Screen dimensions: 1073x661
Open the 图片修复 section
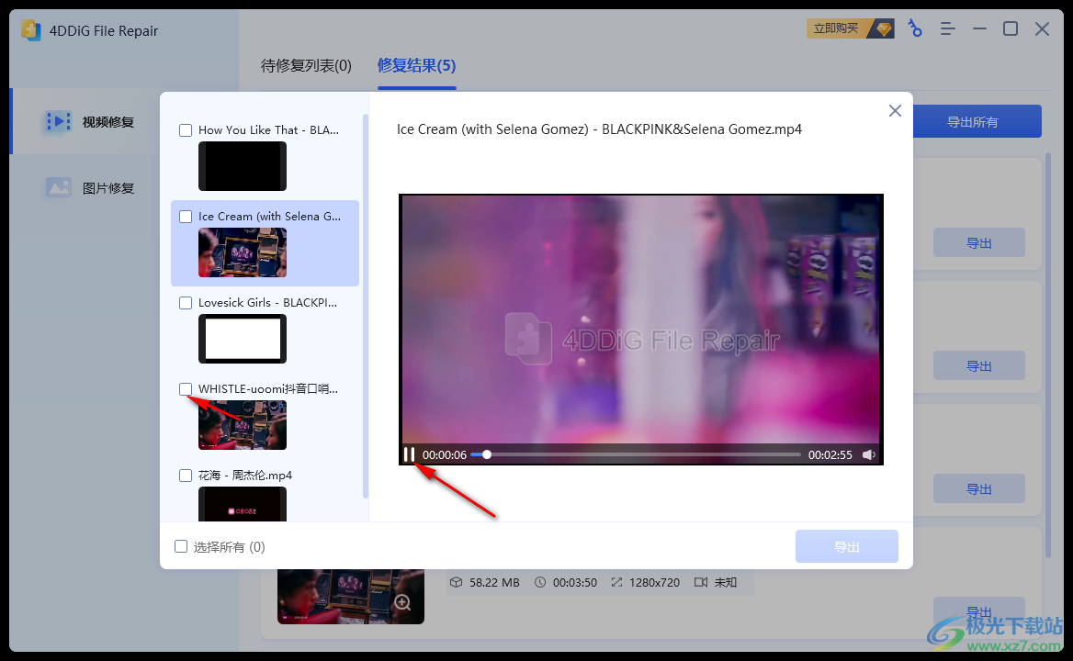pos(108,188)
